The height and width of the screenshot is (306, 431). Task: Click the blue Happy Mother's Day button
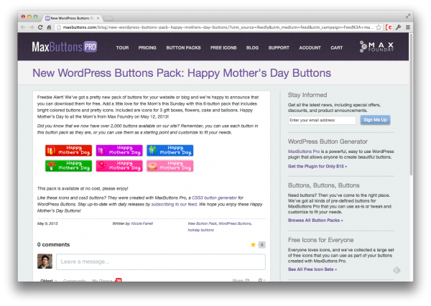pos(170,150)
